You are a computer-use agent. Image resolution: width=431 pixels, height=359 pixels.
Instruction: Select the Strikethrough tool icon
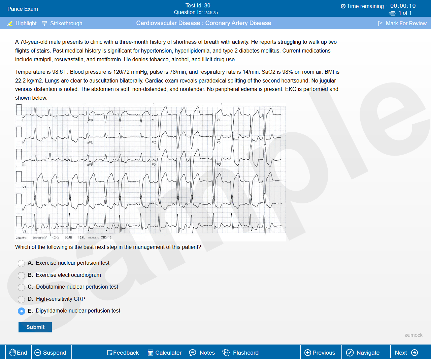coord(44,24)
